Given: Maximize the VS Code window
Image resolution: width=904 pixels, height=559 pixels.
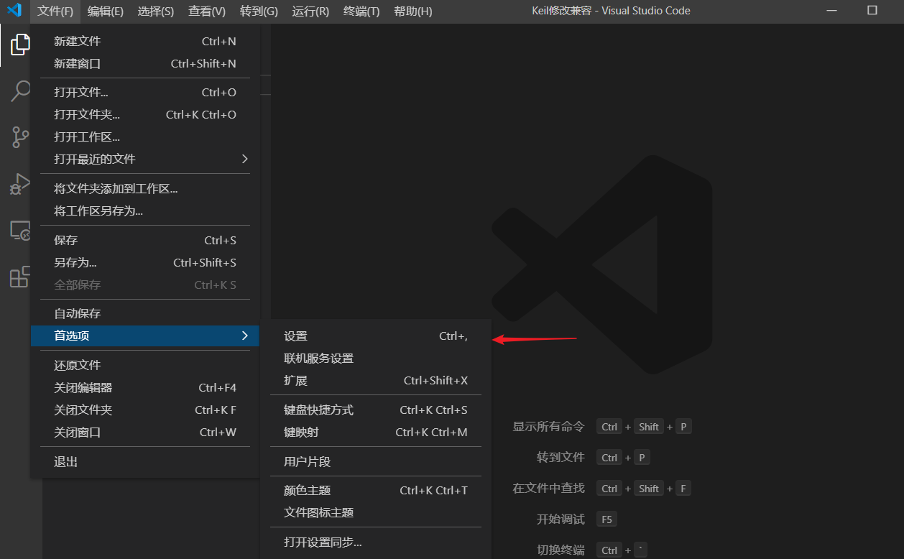Looking at the screenshot, I should tap(872, 11).
